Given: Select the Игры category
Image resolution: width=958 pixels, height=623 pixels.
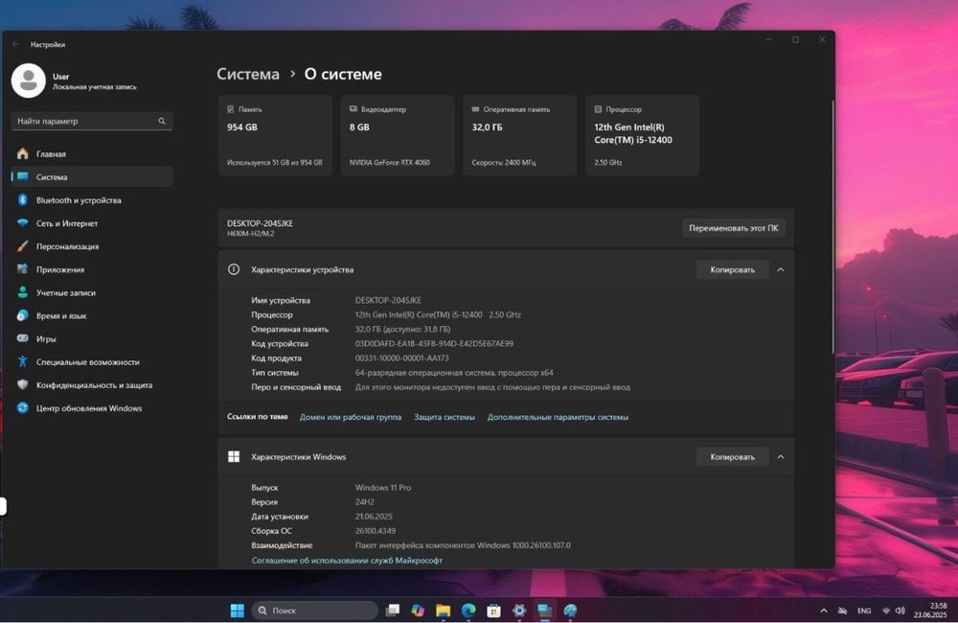Looking at the screenshot, I should pyautogui.click(x=46, y=338).
